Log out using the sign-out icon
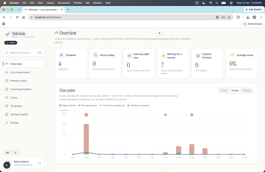This screenshot has height=172, width=265. click(39, 163)
